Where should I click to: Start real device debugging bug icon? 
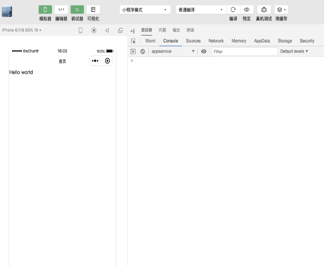click(264, 10)
